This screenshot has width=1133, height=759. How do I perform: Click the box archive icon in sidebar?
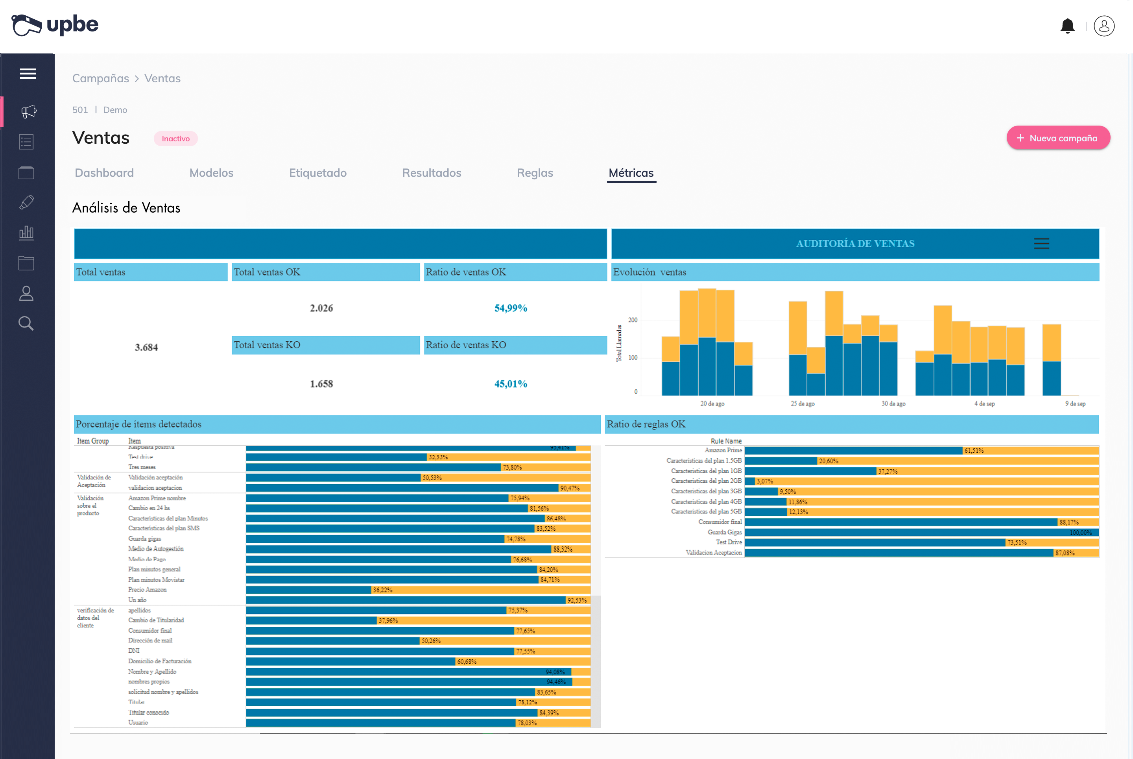tap(26, 172)
